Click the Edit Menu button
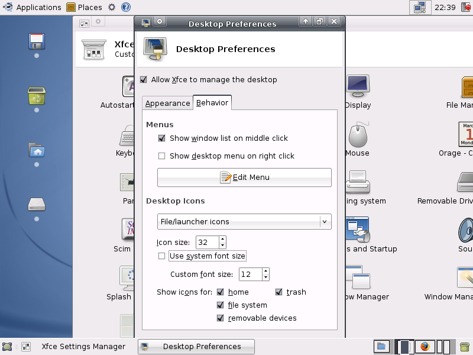This screenshot has width=473, height=355. pyautogui.click(x=244, y=177)
